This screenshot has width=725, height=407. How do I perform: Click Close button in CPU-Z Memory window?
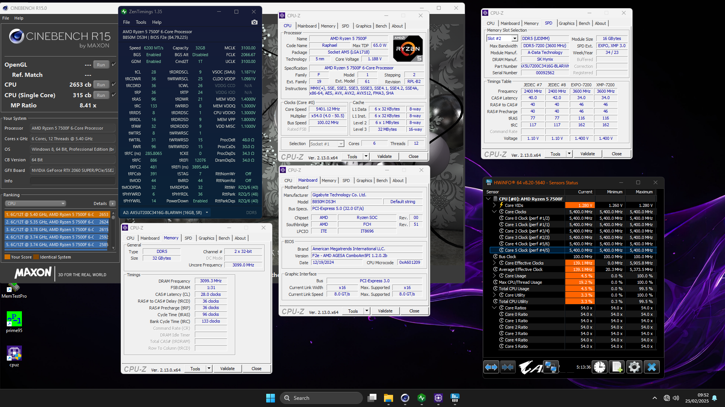pos(256,369)
